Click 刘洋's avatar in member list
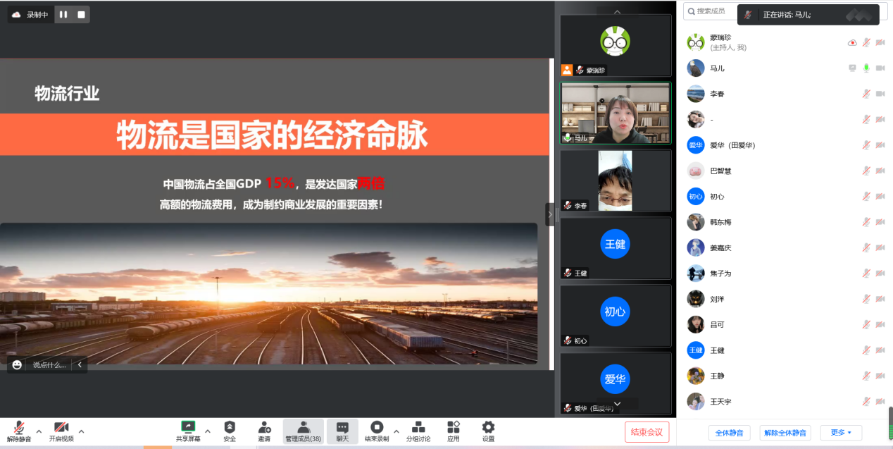Viewport: 893px width, 449px height. point(696,299)
